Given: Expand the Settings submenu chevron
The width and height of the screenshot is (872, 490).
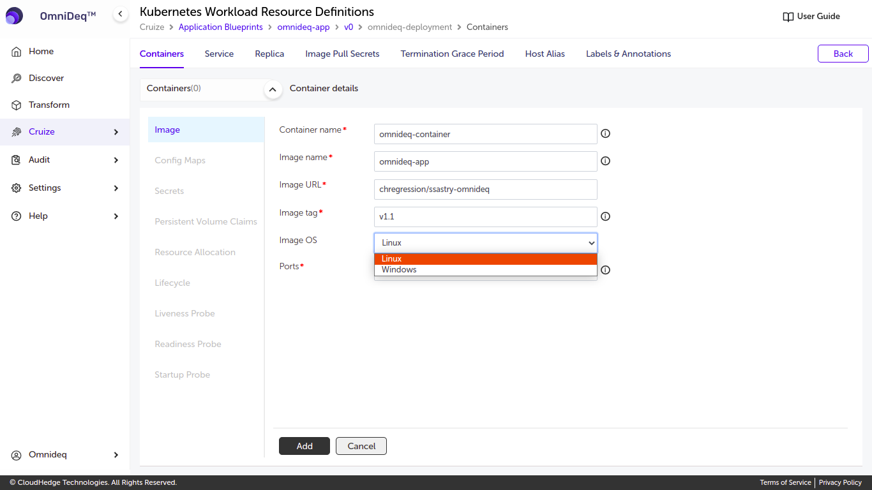Looking at the screenshot, I should tap(116, 188).
